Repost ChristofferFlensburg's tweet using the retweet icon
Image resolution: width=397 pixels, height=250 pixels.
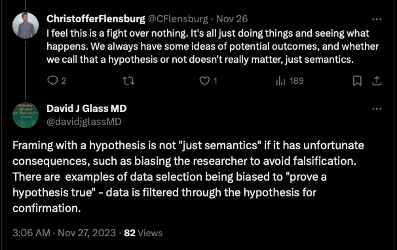[x=128, y=81]
